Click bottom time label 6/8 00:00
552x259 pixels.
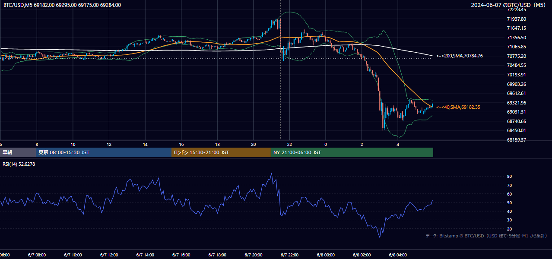[x=326, y=255]
